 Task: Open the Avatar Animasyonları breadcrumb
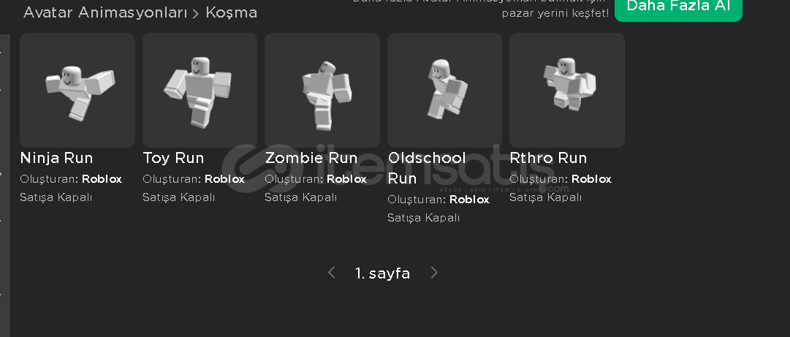[105, 12]
